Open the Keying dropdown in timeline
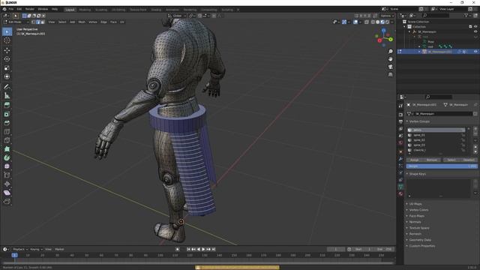 [x=36, y=249]
